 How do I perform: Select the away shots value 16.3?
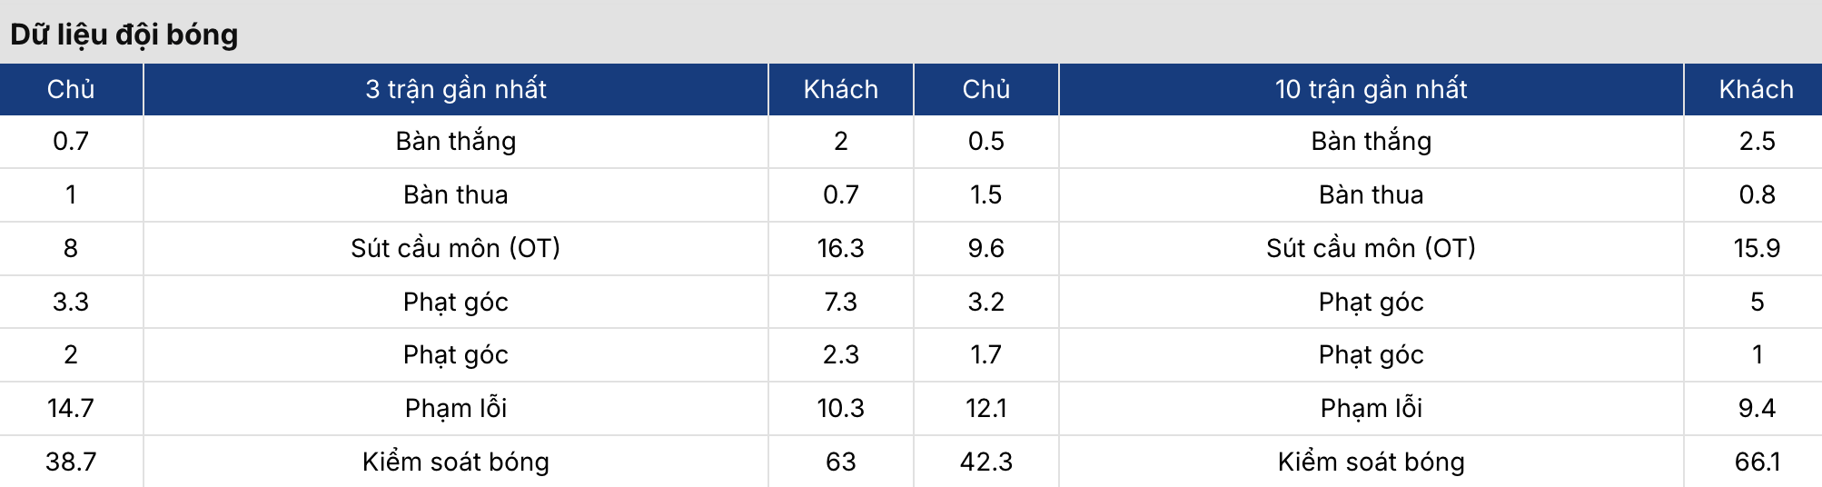click(840, 248)
